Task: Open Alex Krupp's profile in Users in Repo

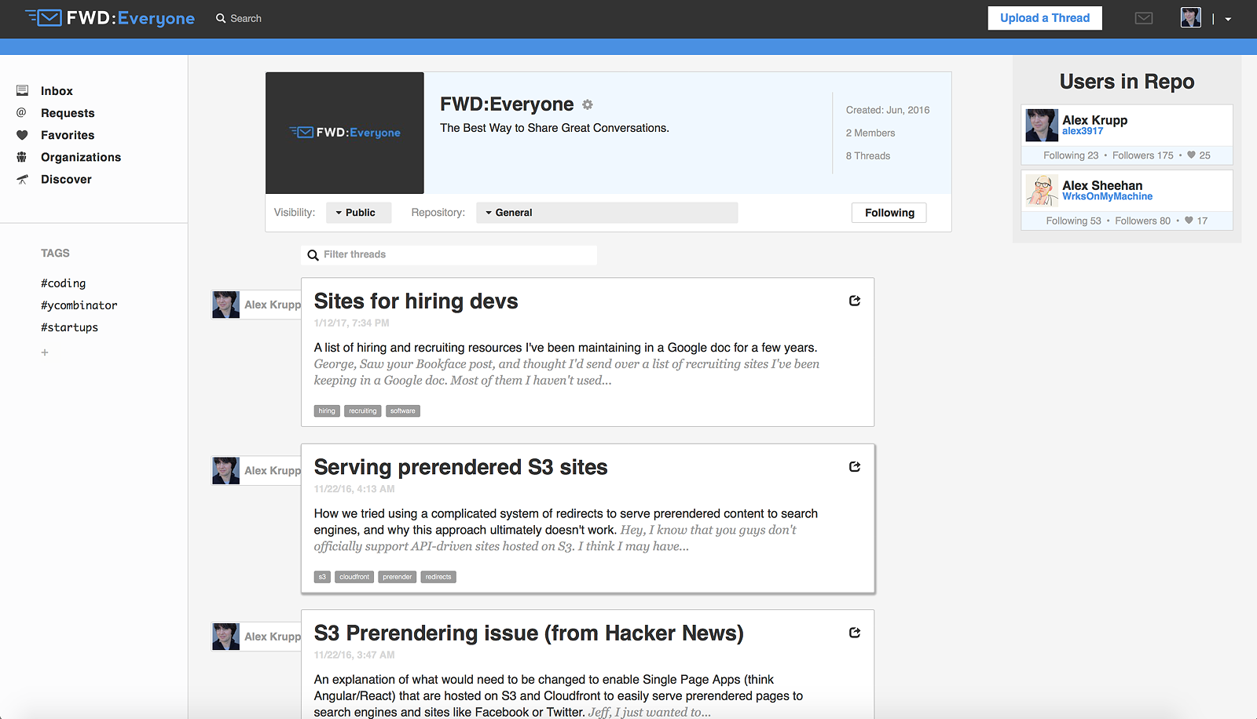Action: [x=1095, y=120]
